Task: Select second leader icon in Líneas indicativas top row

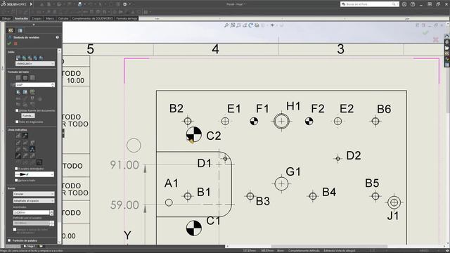Action: 25,136
